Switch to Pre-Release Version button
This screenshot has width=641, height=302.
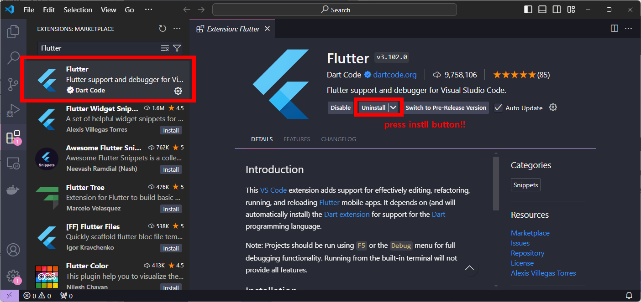click(446, 107)
